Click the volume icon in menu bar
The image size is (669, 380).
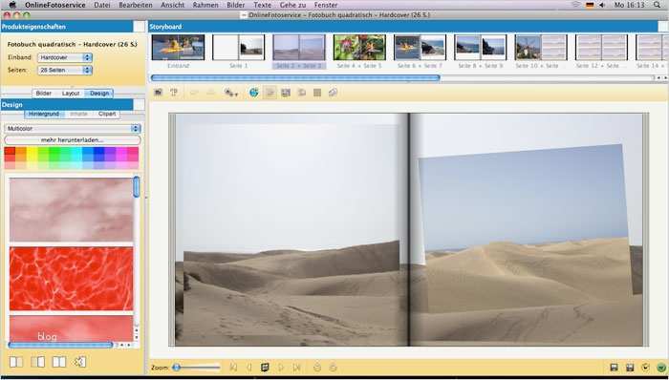tap(602, 5)
